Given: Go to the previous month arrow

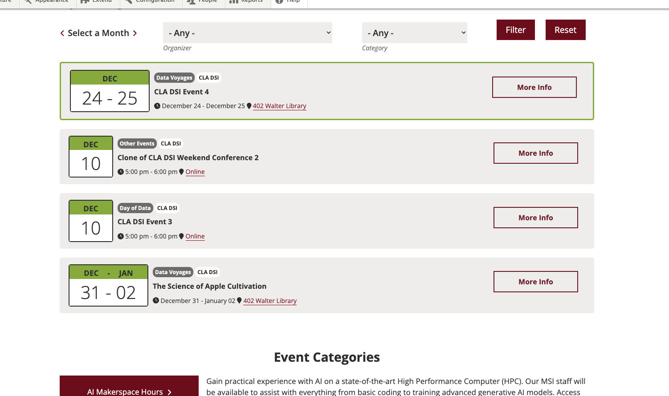Looking at the screenshot, I should [x=62, y=33].
